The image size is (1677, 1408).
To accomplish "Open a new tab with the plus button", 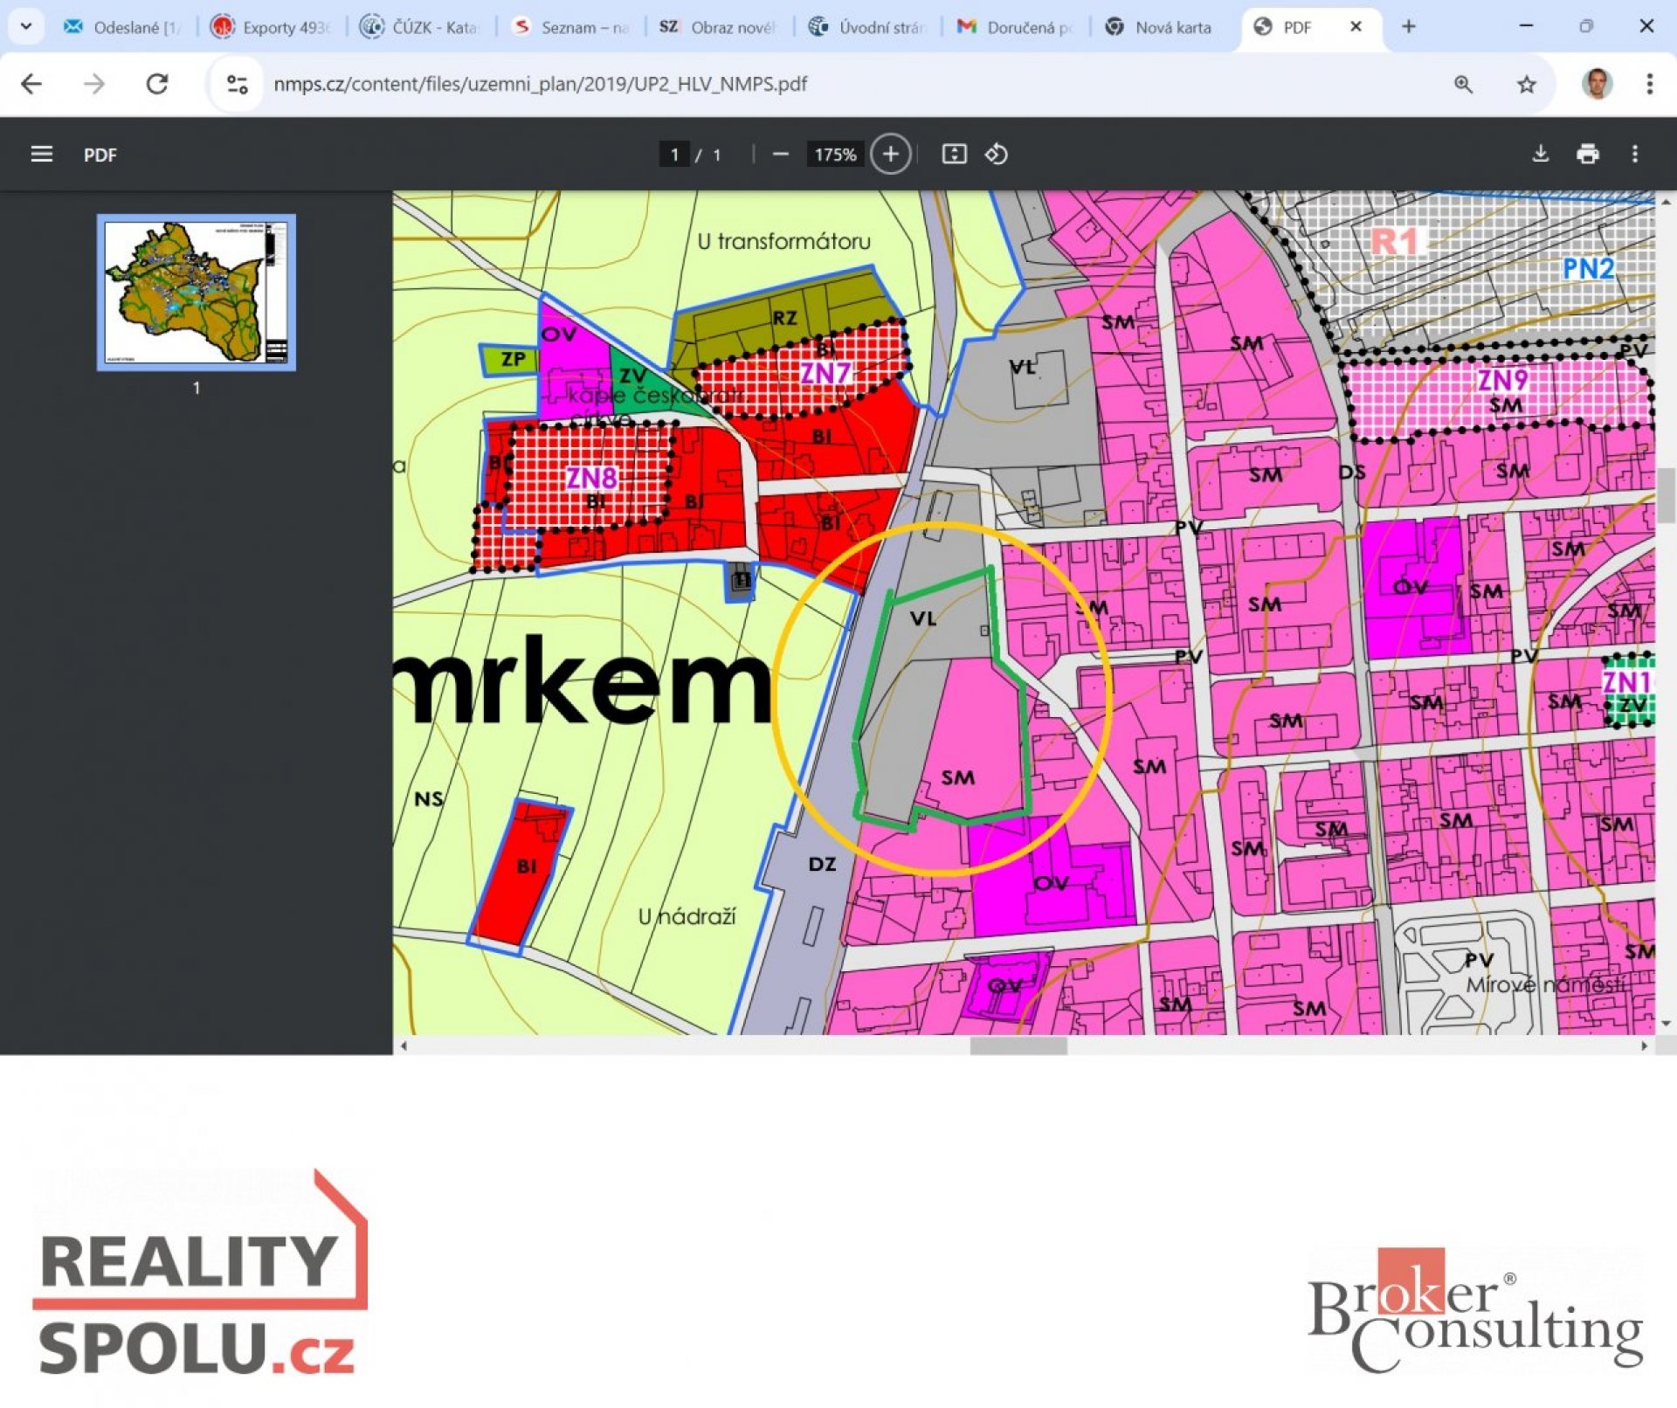I will pyautogui.click(x=1409, y=26).
